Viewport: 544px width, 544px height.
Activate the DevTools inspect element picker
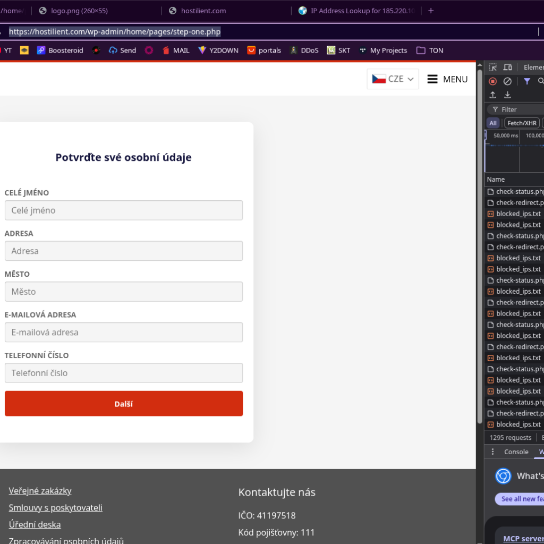click(x=492, y=67)
